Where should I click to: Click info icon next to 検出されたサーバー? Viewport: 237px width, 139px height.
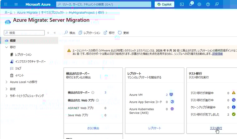[93, 93]
